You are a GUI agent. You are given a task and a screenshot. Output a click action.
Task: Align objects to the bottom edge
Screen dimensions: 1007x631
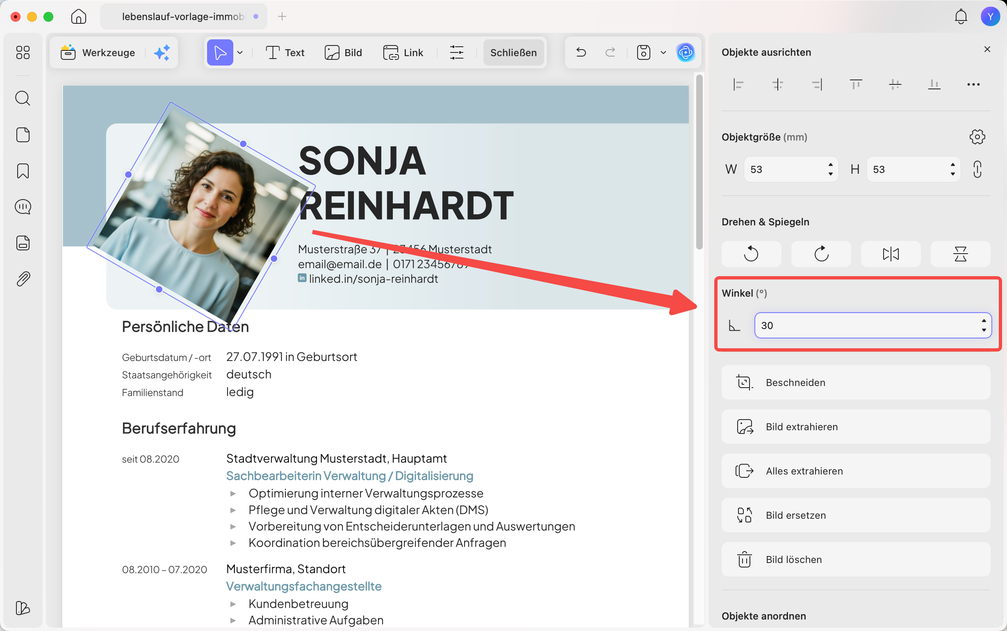pos(934,85)
